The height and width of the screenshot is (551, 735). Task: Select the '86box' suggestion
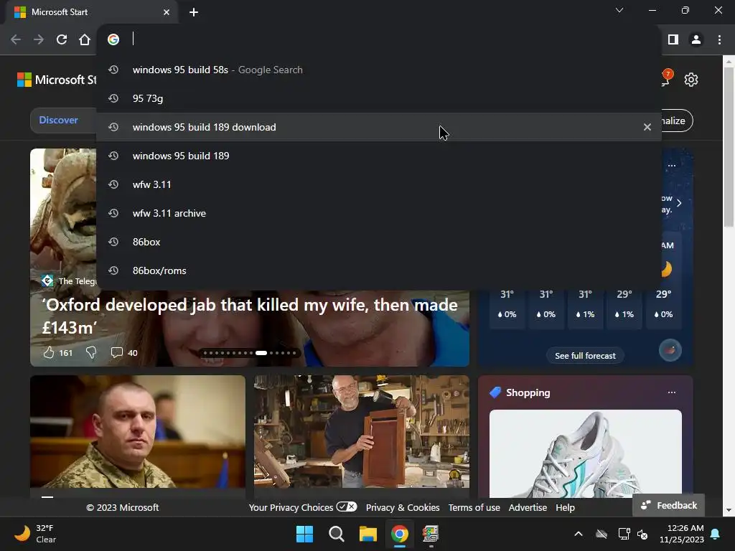379,242
